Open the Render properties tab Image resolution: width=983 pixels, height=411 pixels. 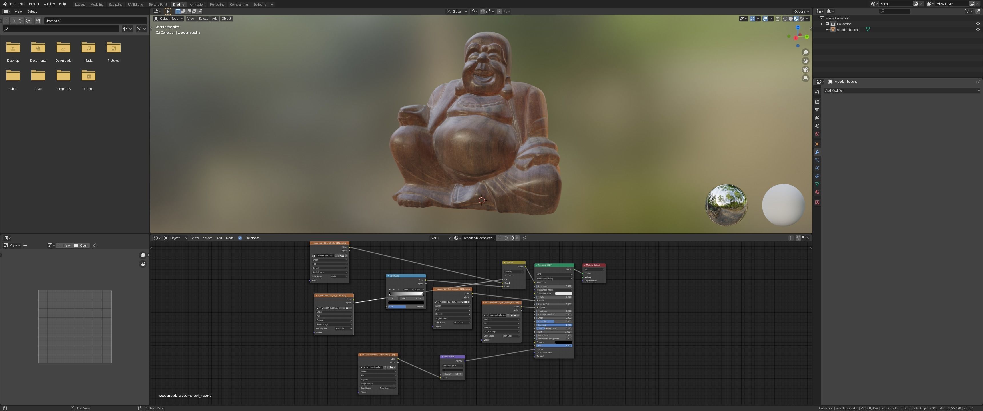[817, 102]
